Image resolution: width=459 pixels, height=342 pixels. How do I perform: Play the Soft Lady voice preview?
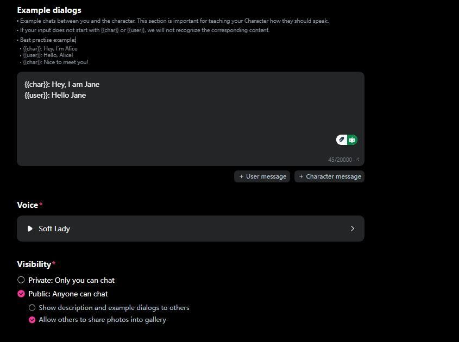tap(30, 229)
